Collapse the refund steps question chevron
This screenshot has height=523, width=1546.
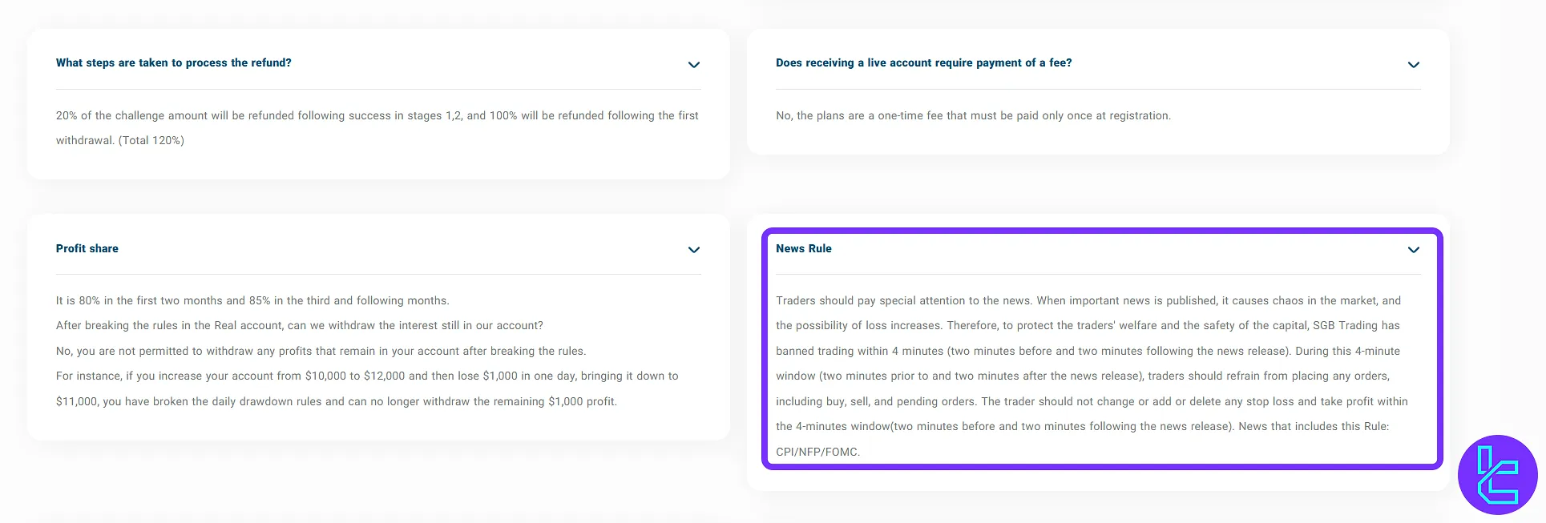pos(694,64)
